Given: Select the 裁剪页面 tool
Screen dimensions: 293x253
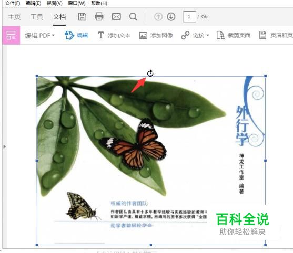Looking at the screenshot, I should coord(233,35).
